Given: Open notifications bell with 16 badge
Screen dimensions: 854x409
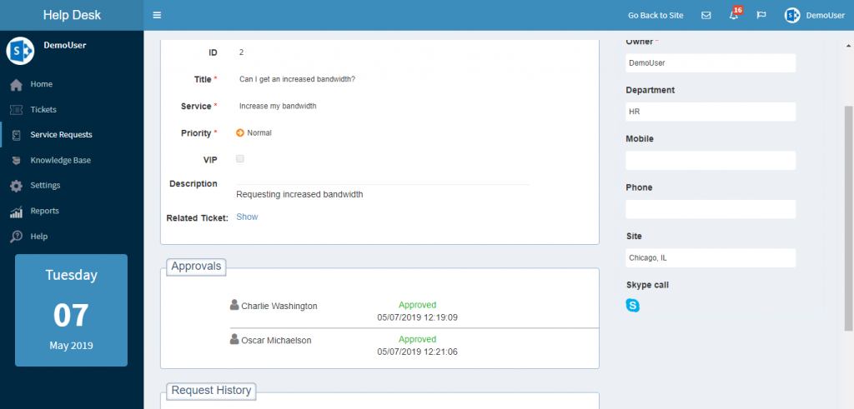Looking at the screenshot, I should click(736, 13).
